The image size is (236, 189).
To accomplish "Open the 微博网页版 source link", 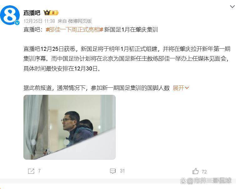I will point(80,21).
